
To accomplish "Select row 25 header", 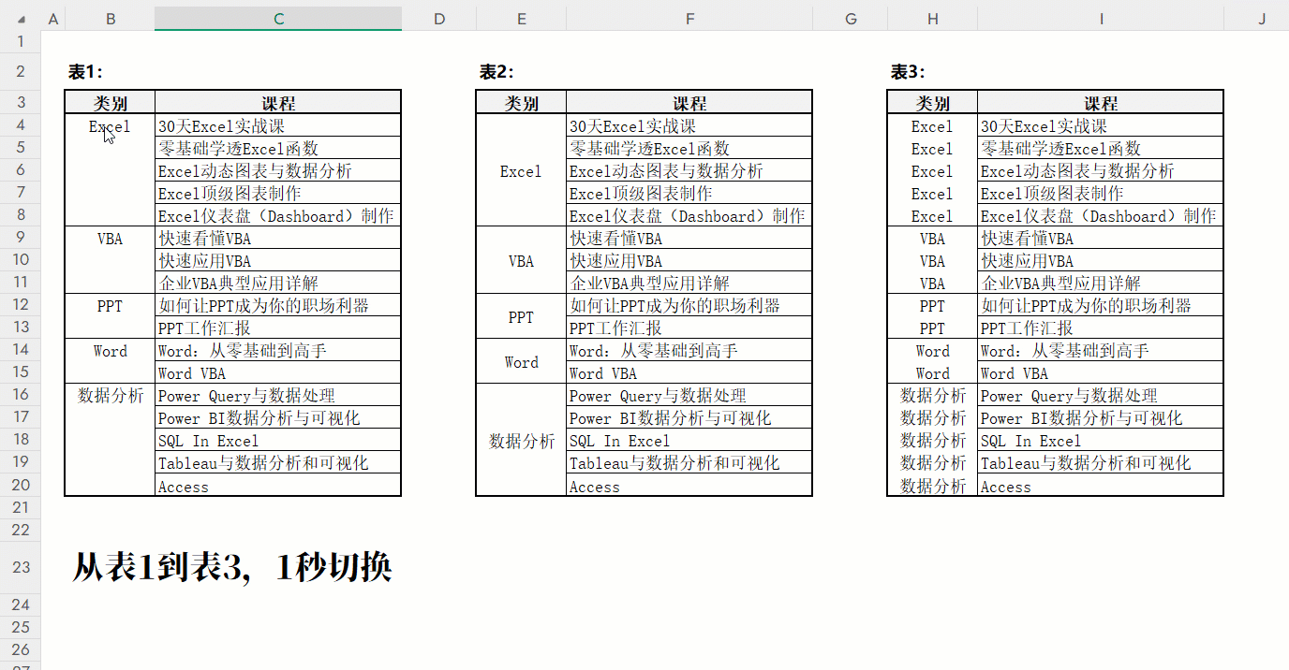I will point(21,627).
